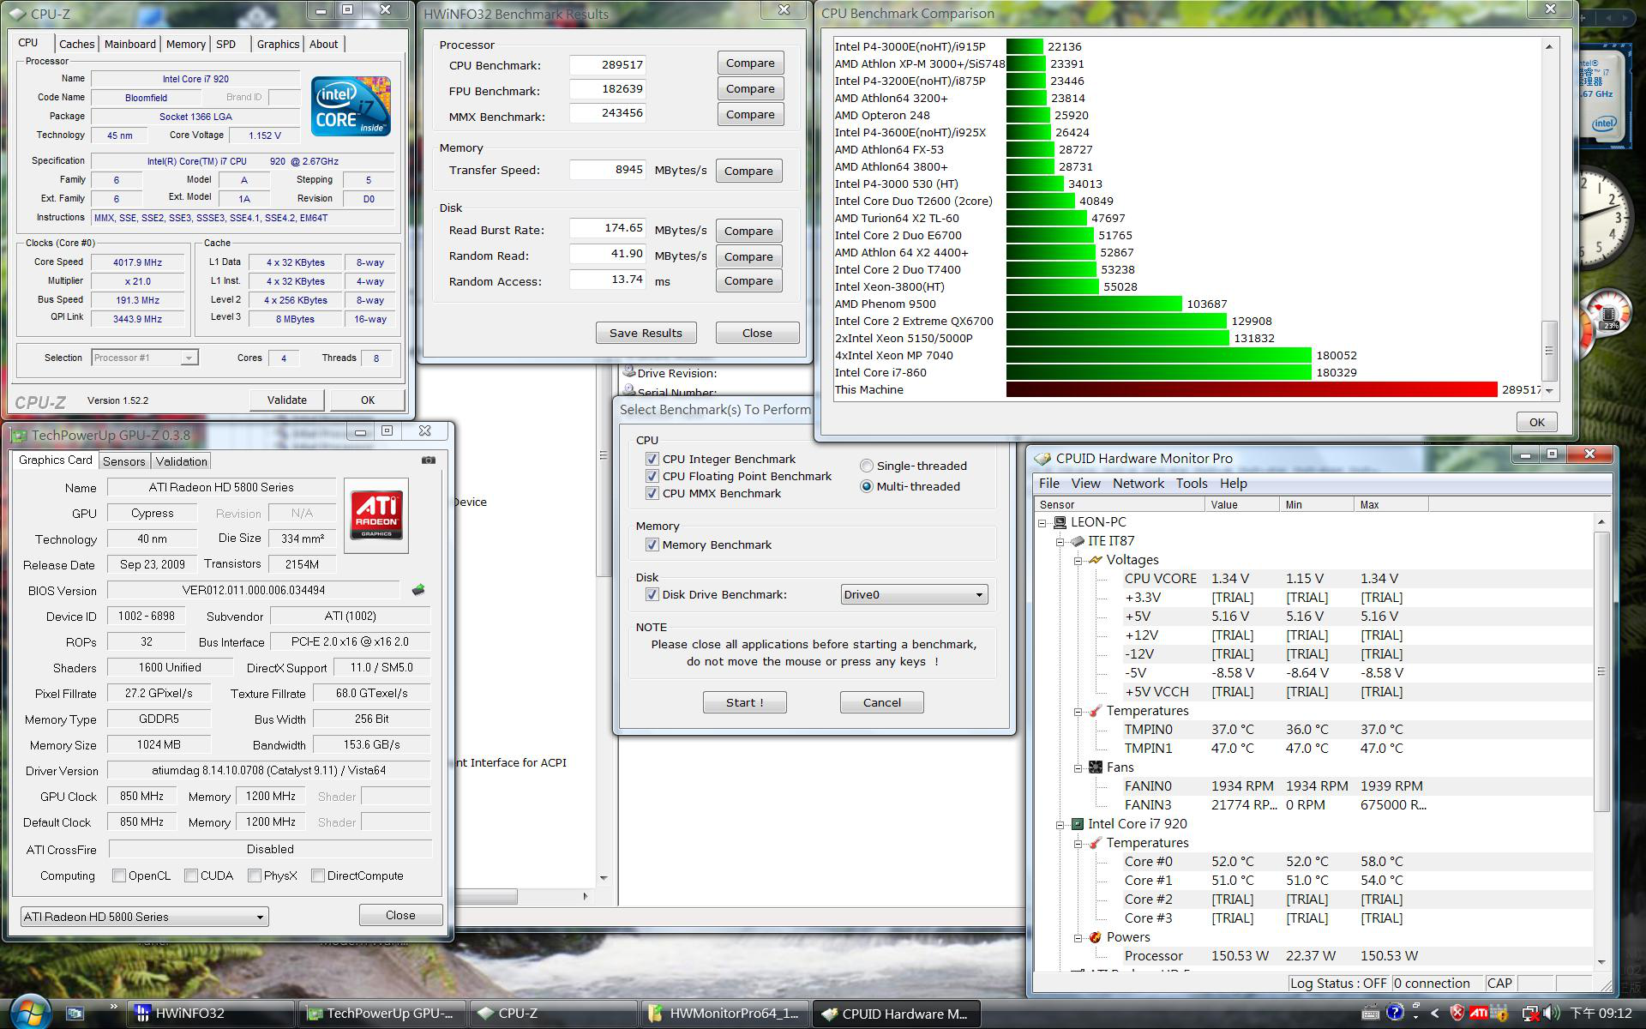Click the show desktop quick launch icon
1646x1029 pixels.
(x=75, y=1014)
